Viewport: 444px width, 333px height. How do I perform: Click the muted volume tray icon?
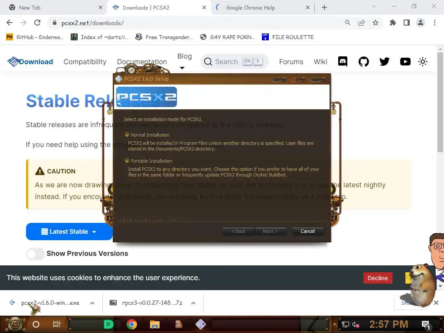pos(356,324)
